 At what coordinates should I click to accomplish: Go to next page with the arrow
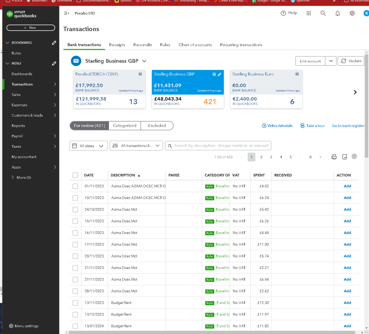320,157
